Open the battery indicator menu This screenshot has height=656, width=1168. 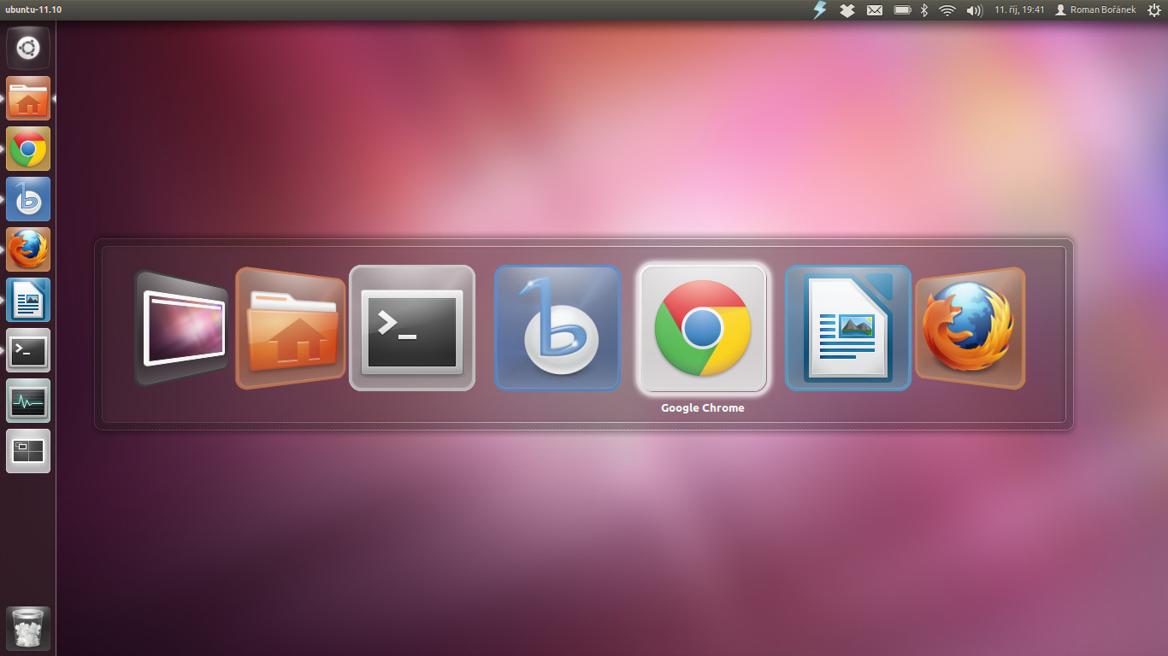tap(902, 10)
